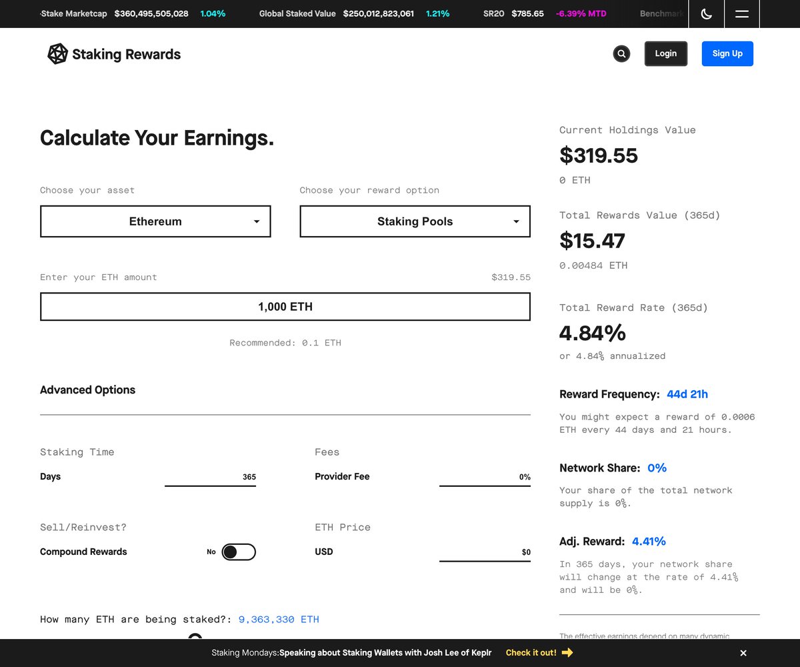Viewport: 800px width, 667px height.
Task: Click the Calculate Your Earnings heading
Action: [x=157, y=138]
